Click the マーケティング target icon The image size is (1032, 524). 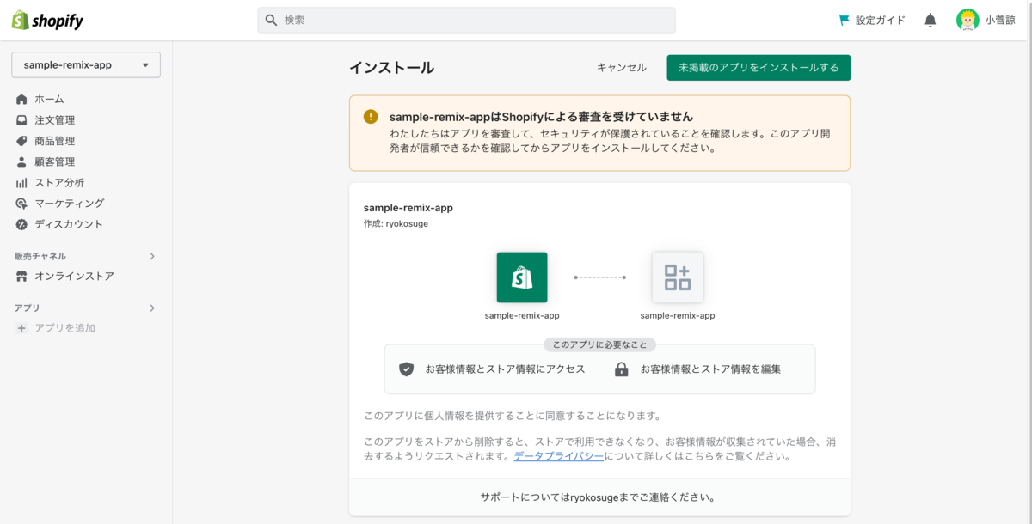(x=21, y=204)
